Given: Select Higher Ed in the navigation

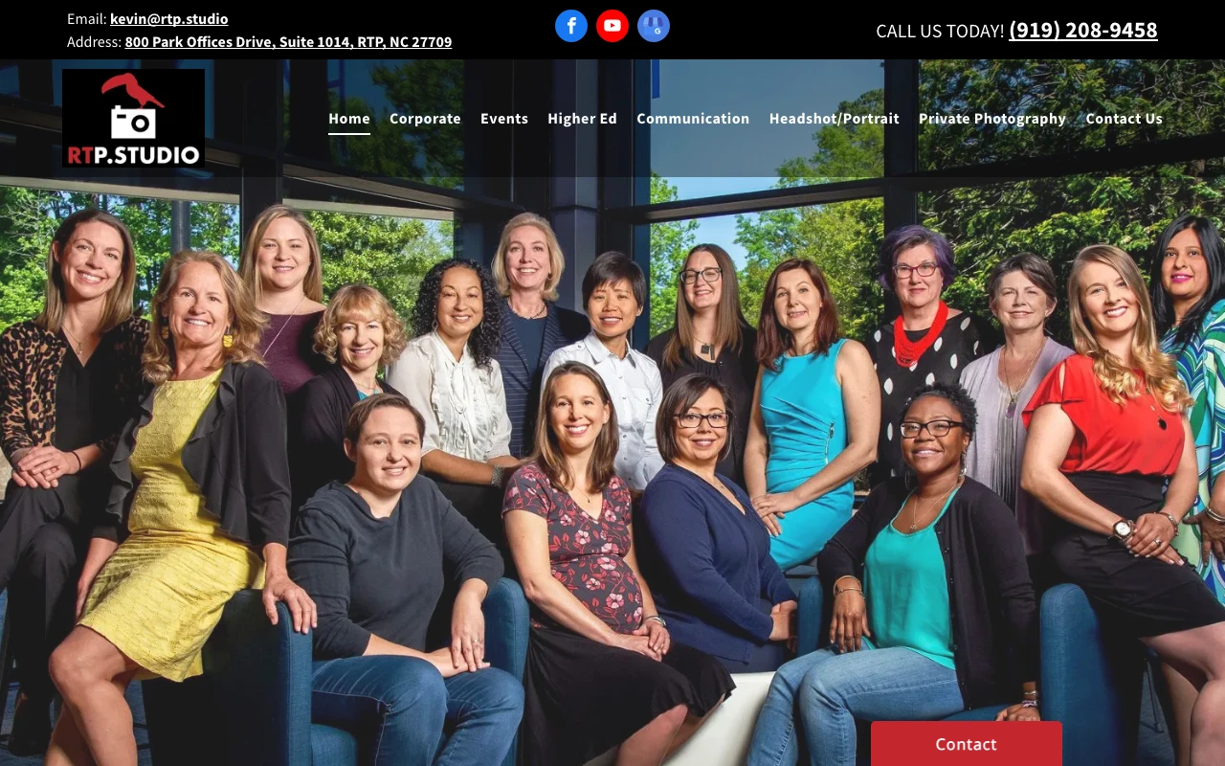Looking at the screenshot, I should click(x=582, y=118).
